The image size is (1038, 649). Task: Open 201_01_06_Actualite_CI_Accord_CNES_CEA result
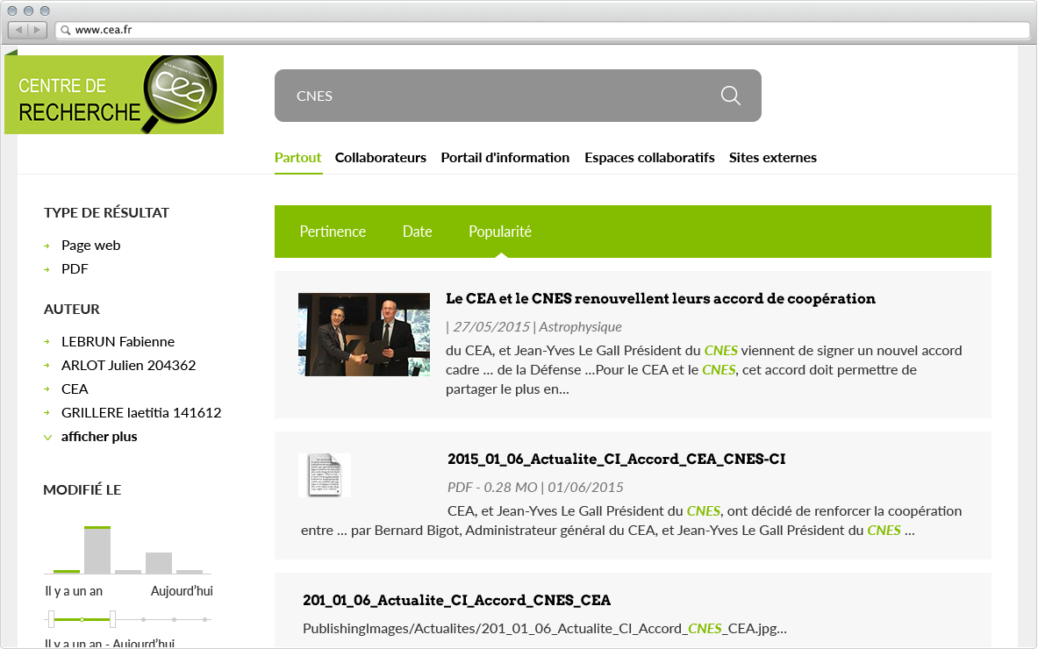tap(457, 600)
